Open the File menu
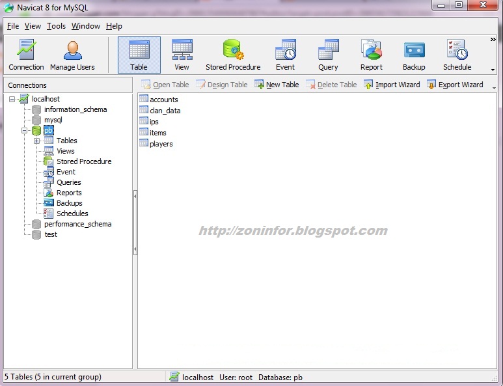503x386 pixels. [x=13, y=26]
